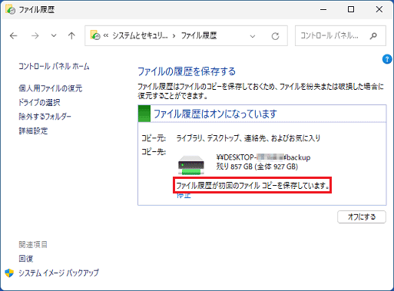394x291 pixels.
Task: Go forward with the right arrow button
Action: 35,36
